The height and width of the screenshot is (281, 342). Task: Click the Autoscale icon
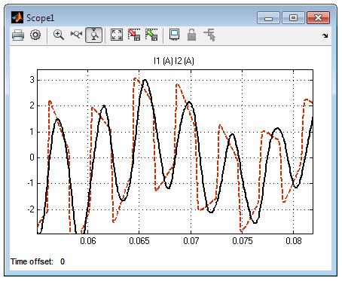pyautogui.click(x=117, y=35)
